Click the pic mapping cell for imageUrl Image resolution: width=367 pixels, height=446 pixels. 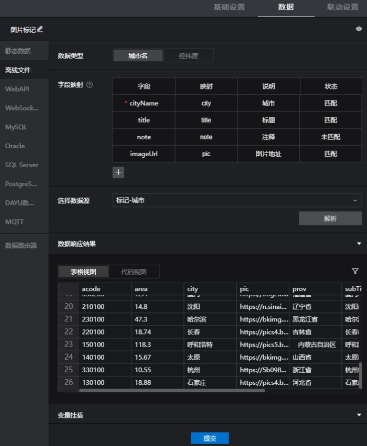206,154
